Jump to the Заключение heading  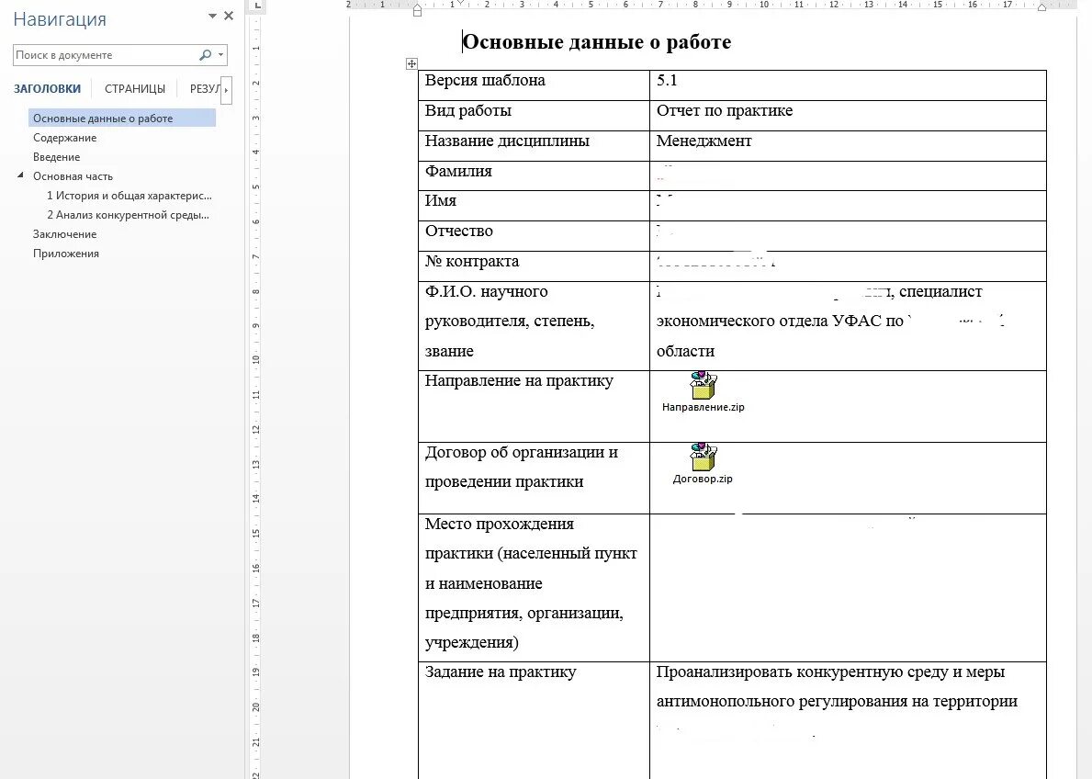(x=66, y=233)
